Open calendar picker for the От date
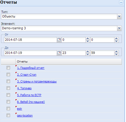This screenshot has width=126, height=122. click(x=59, y=40)
